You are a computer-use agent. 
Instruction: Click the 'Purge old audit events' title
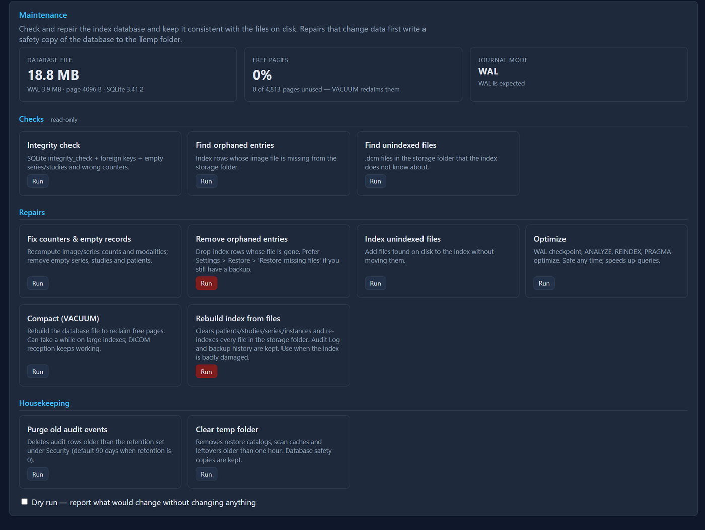coord(67,430)
